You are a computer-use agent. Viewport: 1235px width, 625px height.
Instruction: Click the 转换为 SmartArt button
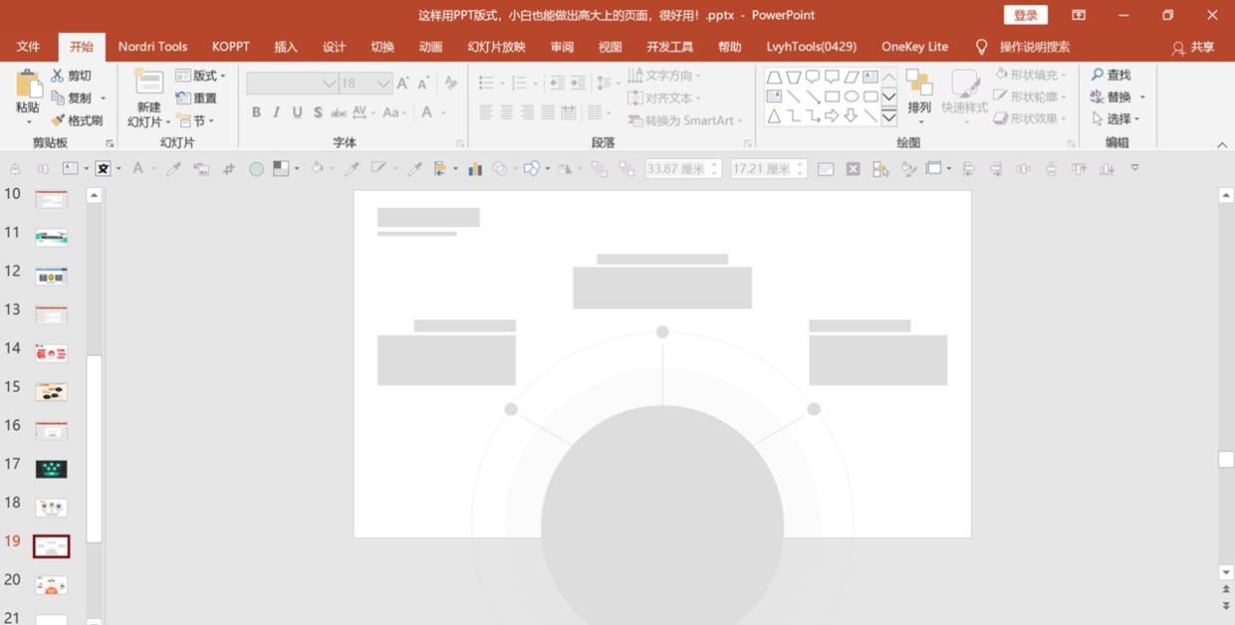687,120
